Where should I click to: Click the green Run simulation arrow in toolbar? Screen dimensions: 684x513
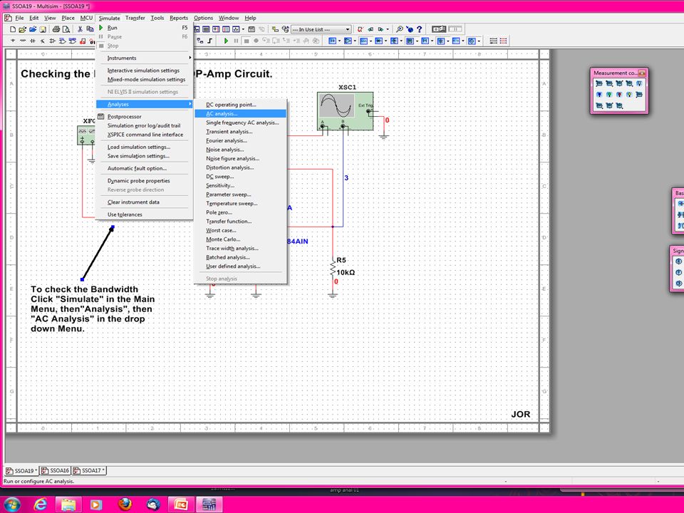click(226, 41)
